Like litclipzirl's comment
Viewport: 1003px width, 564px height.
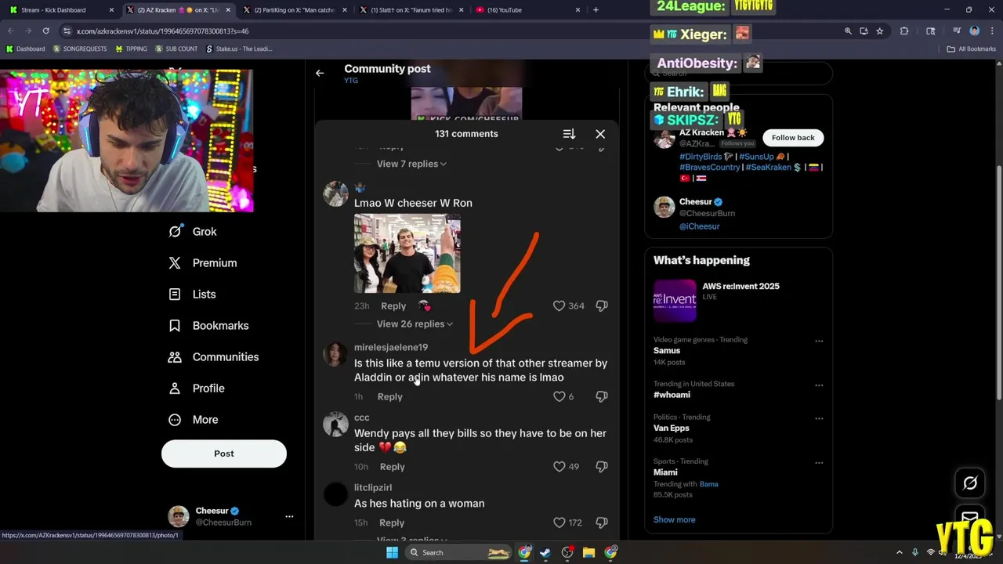(559, 522)
